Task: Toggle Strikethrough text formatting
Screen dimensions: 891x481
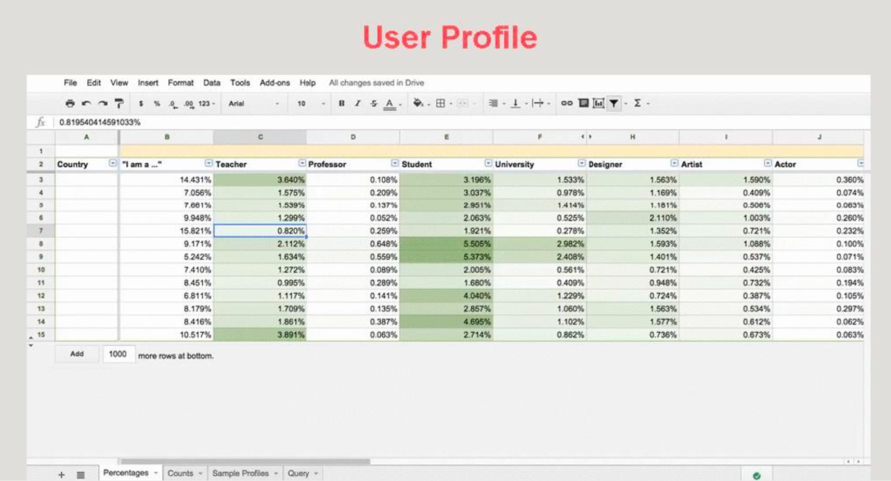Action: click(373, 104)
